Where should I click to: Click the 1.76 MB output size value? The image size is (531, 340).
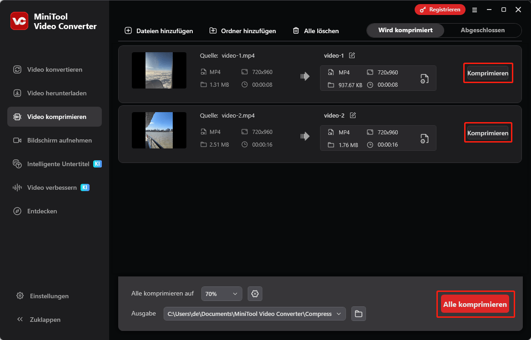click(x=348, y=145)
